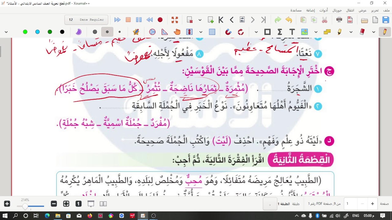Viewport: 392px width, 220px height.
Task: Open the font selector 12 Sans Regular
Action: (x=86, y=20)
